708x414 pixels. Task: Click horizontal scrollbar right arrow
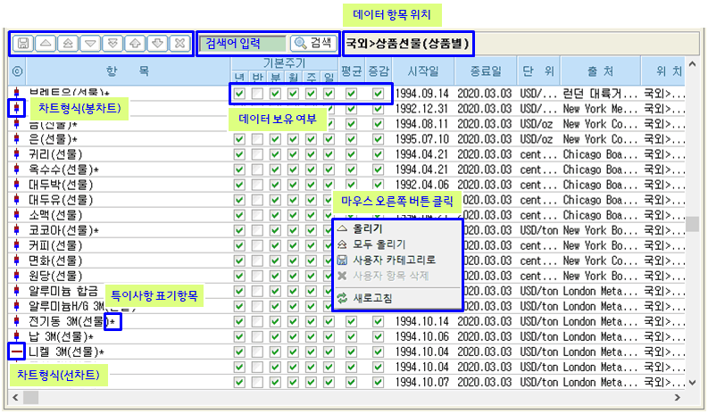tap(678, 397)
